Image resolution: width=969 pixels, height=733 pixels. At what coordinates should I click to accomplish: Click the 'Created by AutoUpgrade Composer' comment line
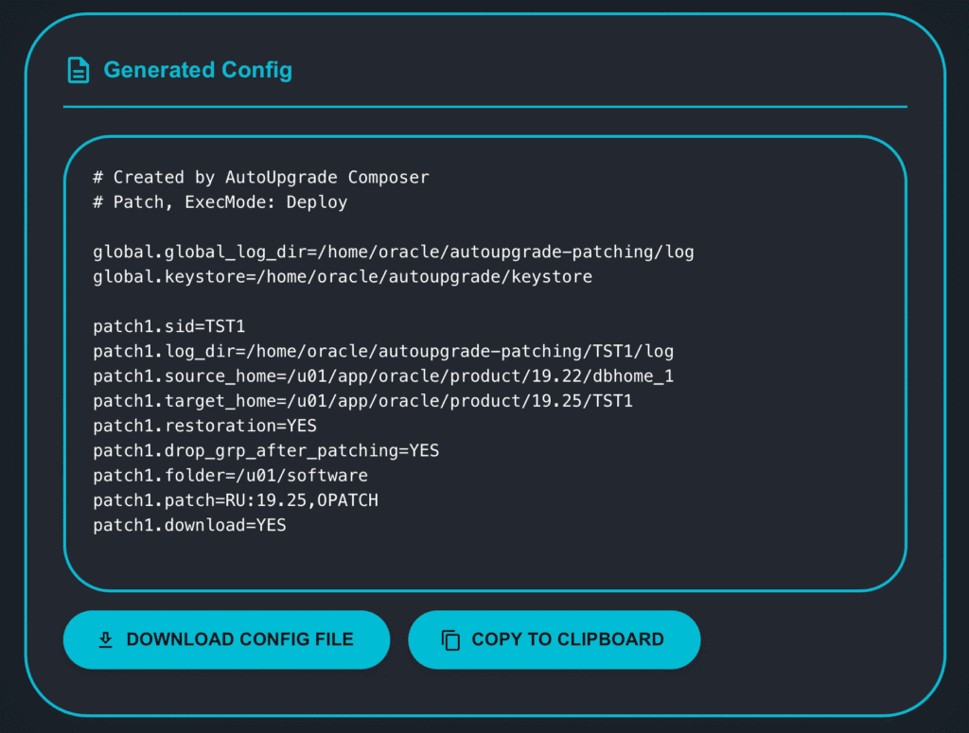pos(261,177)
